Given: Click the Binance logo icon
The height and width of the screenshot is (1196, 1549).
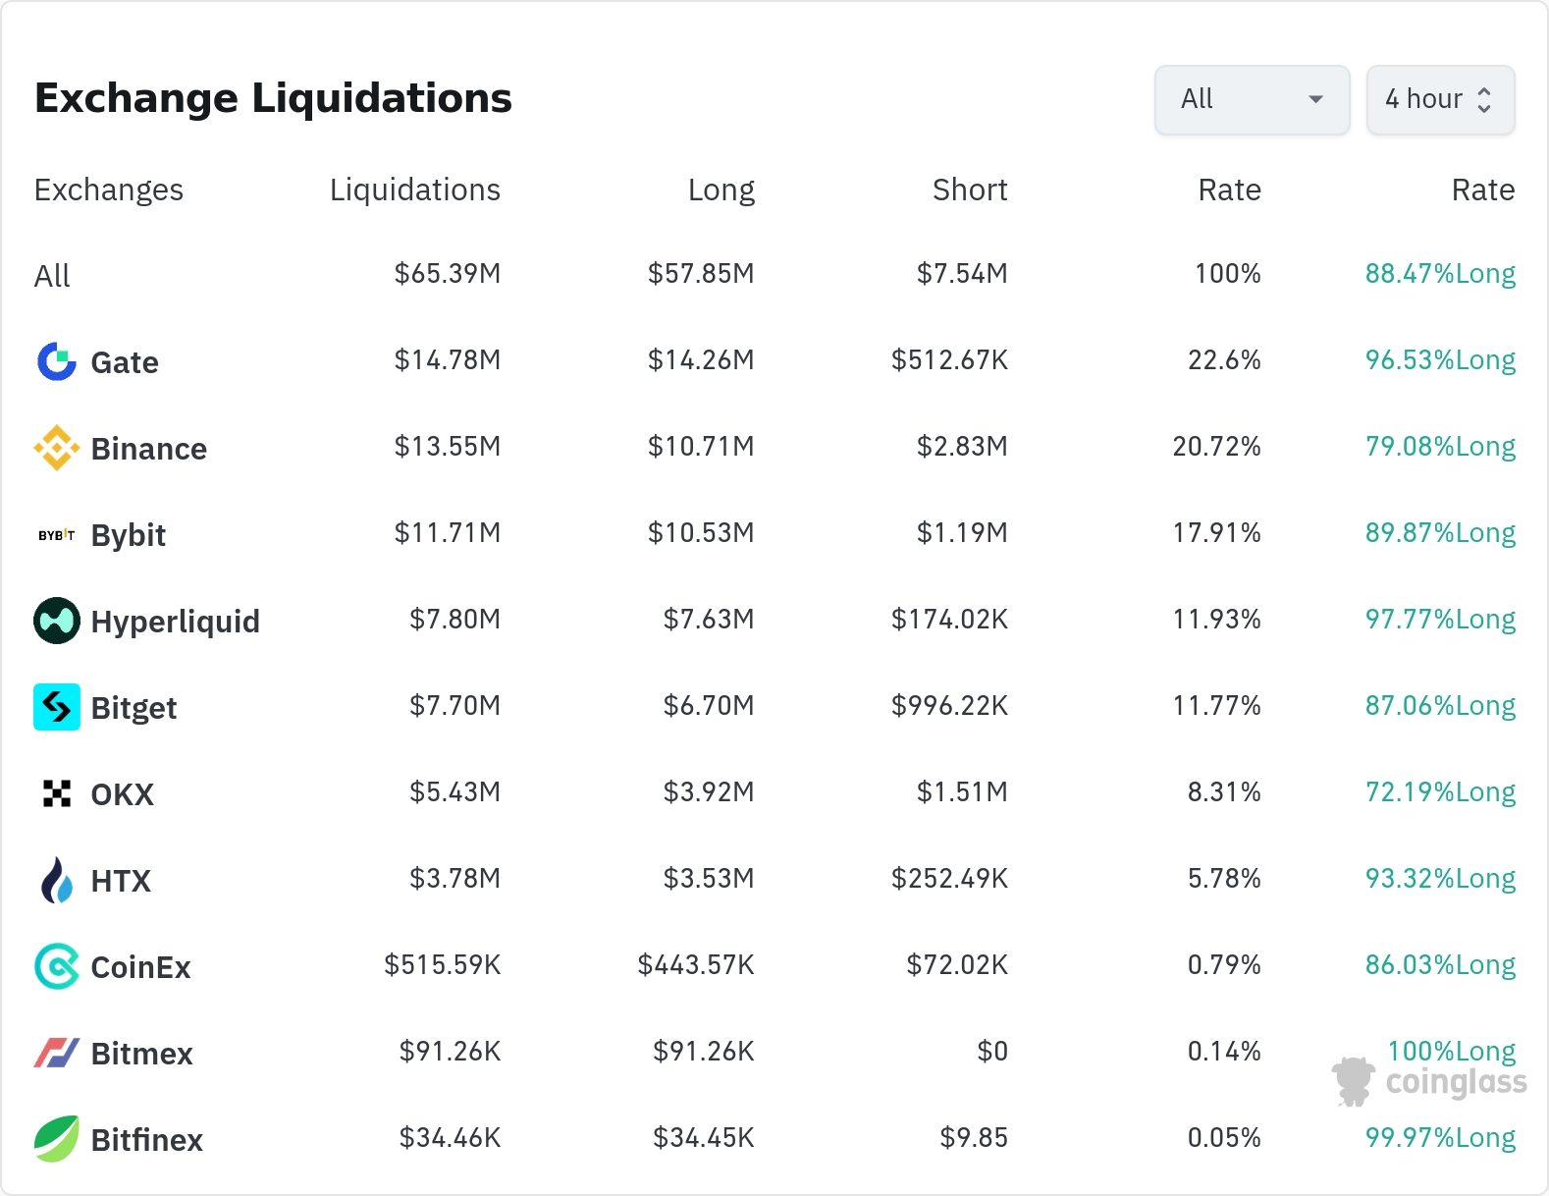Looking at the screenshot, I should click(57, 448).
